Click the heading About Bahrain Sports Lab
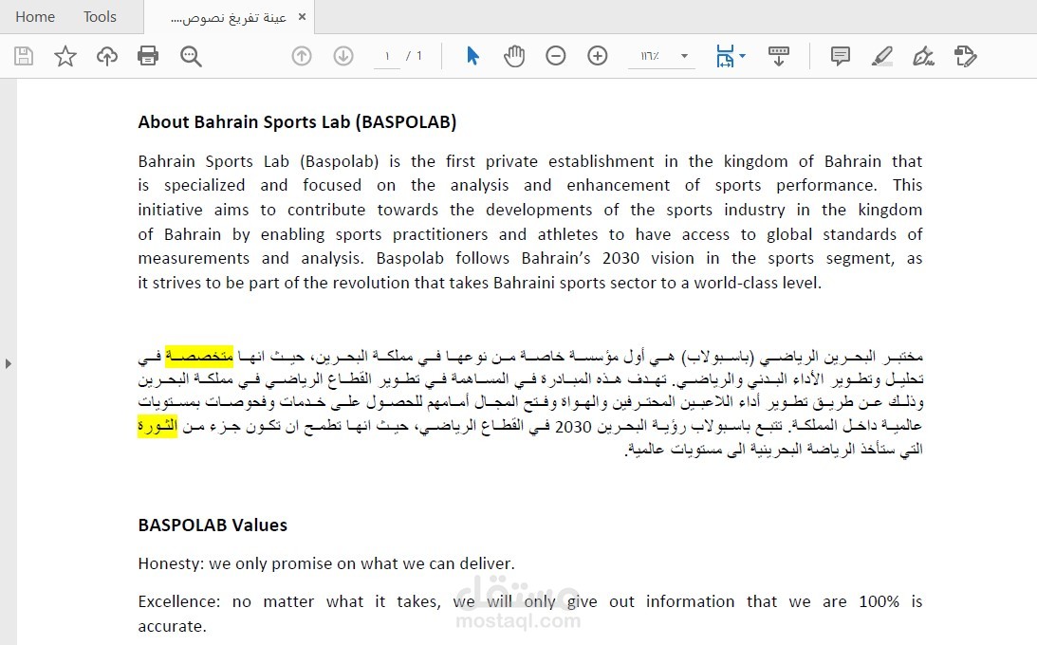The image size is (1037, 645). pos(297,122)
